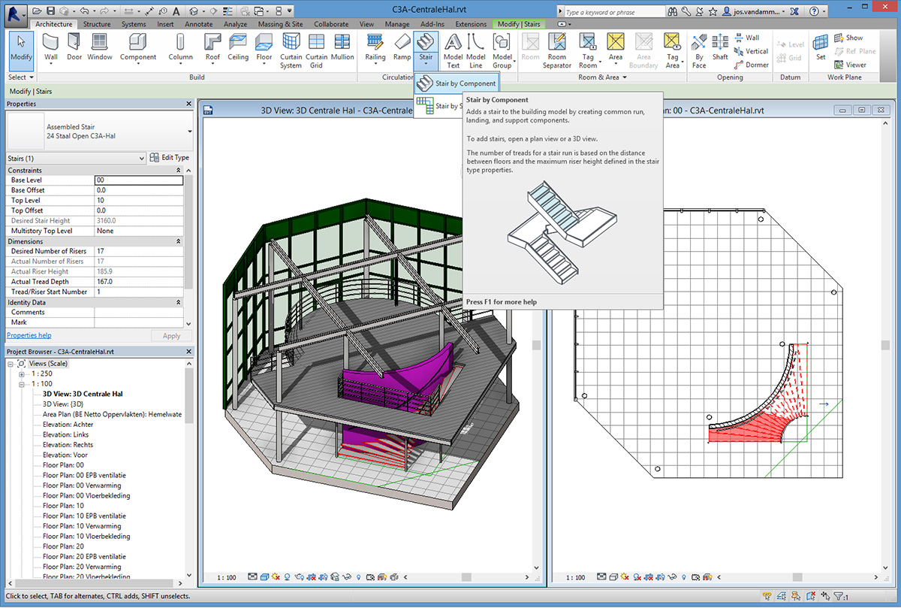
Task: Open the Stairs (1) properties filter dropdown
Action: [x=142, y=159]
